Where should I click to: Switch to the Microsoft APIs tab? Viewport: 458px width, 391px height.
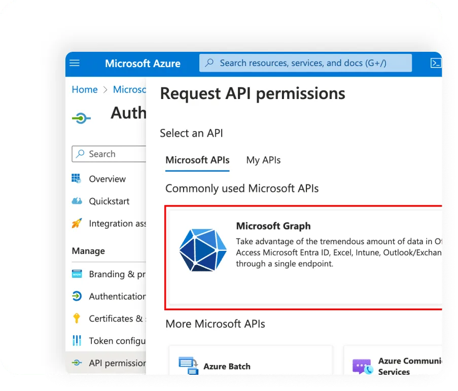[197, 160]
